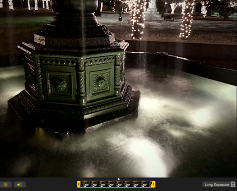Click the fountain long exposure photo
This screenshot has height=191, width=237.
(118, 89)
